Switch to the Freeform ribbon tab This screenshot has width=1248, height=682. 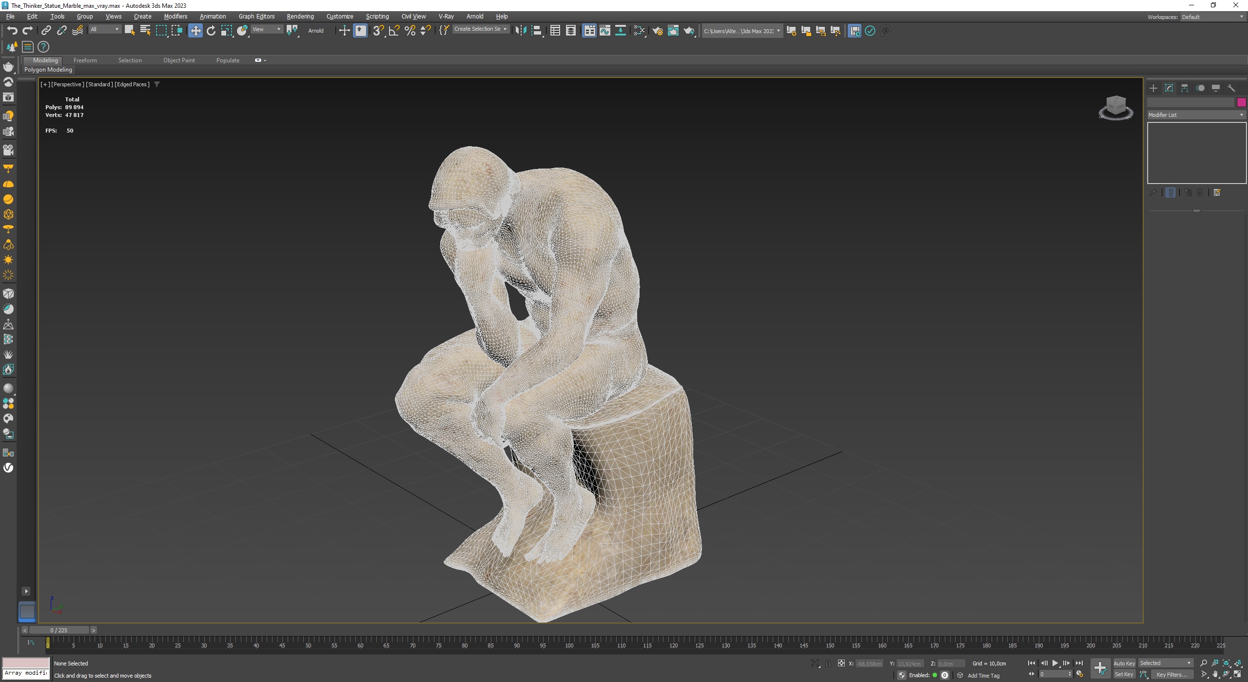pos(85,60)
